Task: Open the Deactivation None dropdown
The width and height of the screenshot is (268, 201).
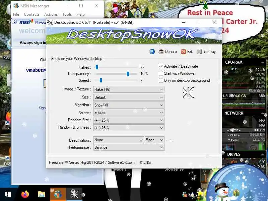Action: point(119,140)
